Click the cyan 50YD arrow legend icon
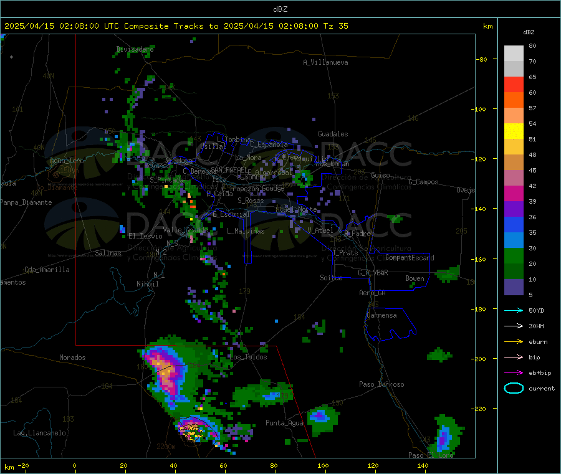Screen dimensions: 561x474 514,310
